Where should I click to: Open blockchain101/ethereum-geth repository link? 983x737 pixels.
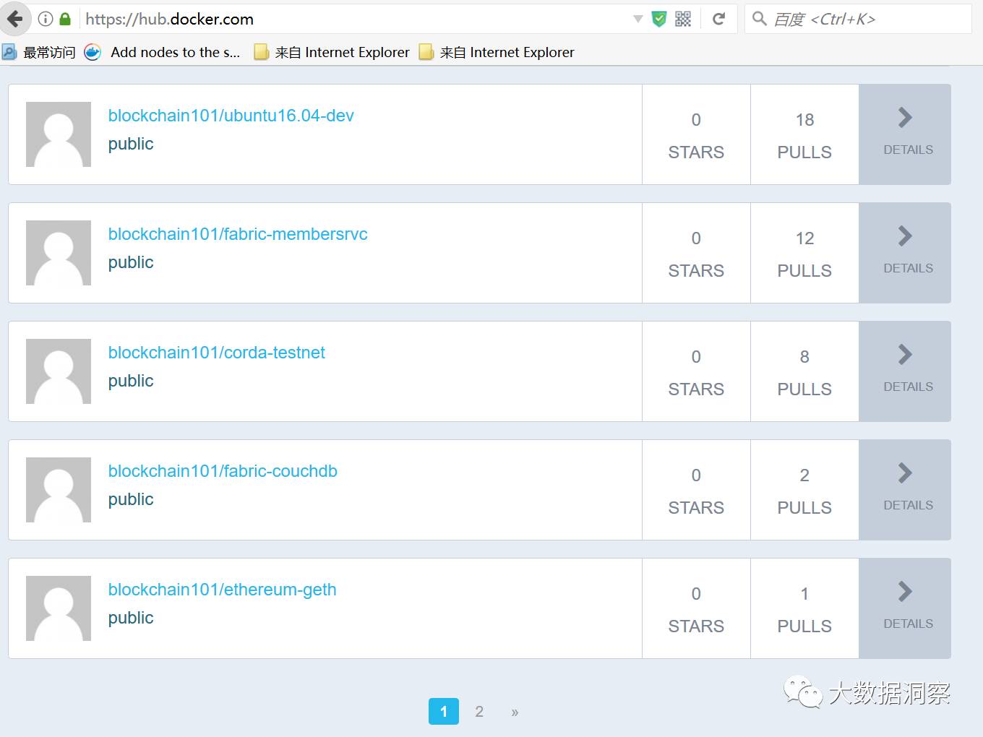(223, 590)
